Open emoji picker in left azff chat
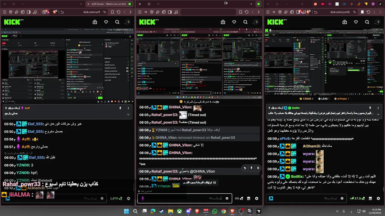 coord(102,198)
